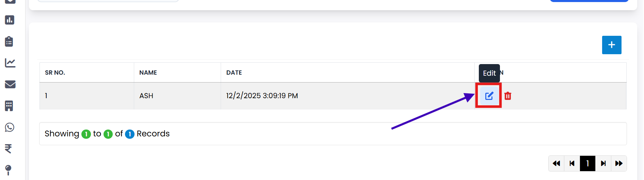The image size is (644, 180).
Task: Select page 1 in pagination
Action: pyautogui.click(x=587, y=164)
